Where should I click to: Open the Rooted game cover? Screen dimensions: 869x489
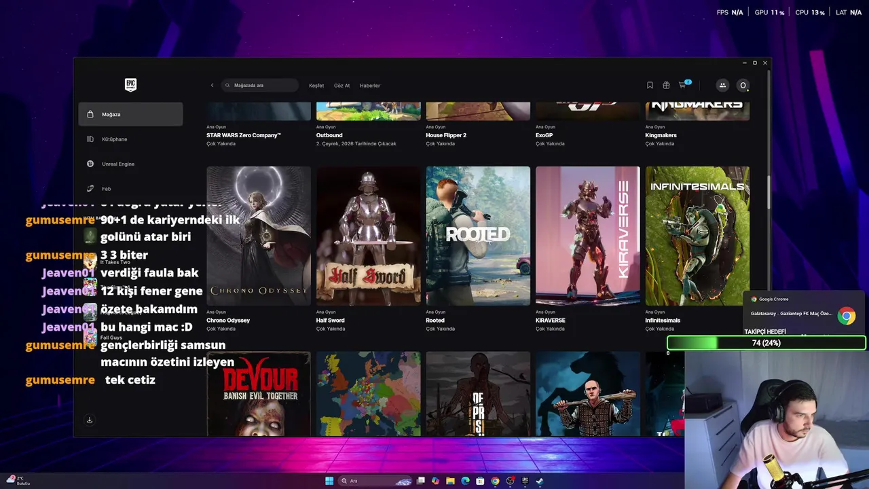478,236
